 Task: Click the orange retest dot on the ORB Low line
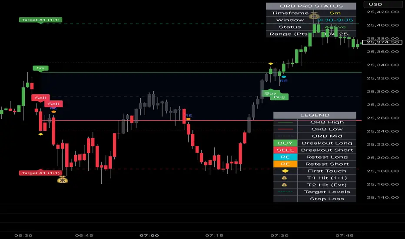(x=188, y=119)
